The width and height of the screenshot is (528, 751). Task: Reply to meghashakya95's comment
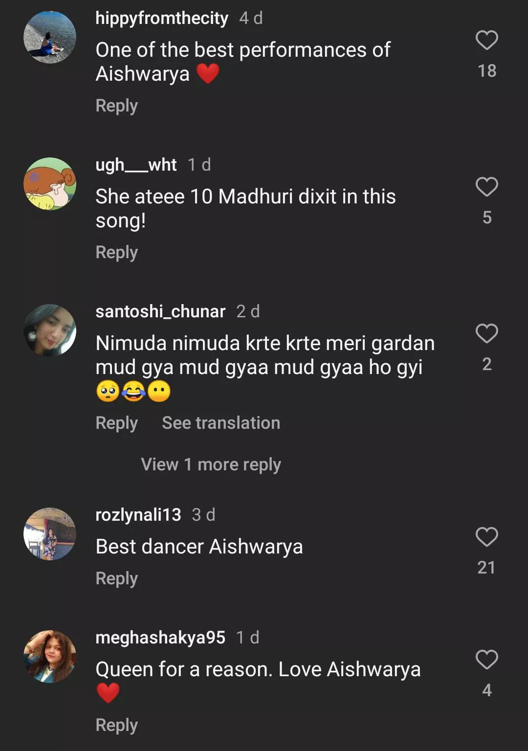point(116,725)
